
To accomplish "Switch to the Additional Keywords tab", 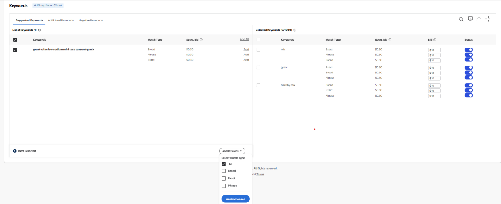I will pyautogui.click(x=61, y=20).
